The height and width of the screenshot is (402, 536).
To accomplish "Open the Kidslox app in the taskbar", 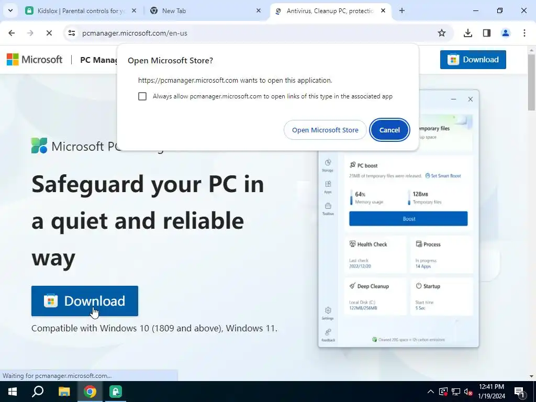I will tap(116, 392).
